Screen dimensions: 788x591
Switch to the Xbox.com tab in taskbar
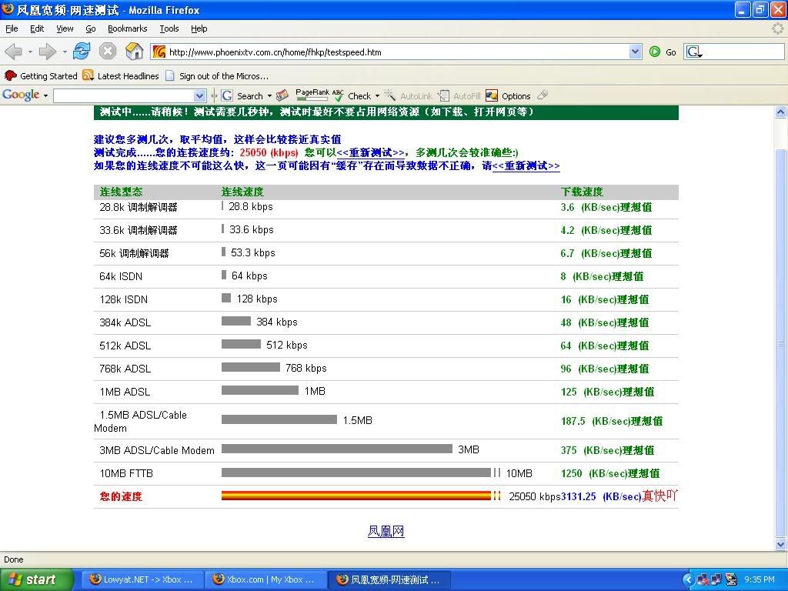click(265, 579)
